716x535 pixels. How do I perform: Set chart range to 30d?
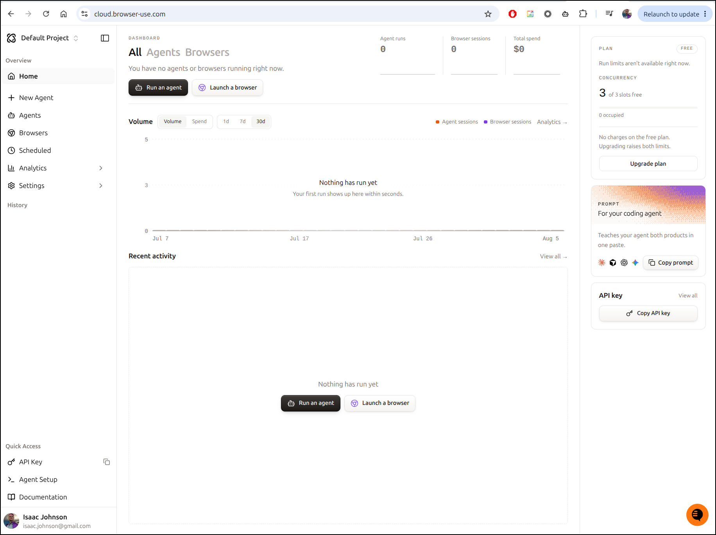coord(261,122)
